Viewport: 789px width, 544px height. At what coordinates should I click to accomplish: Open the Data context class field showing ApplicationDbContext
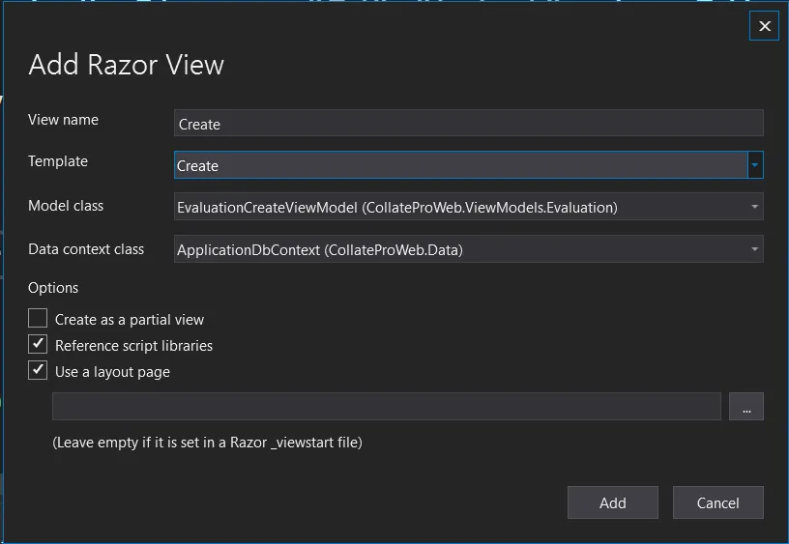click(460, 250)
